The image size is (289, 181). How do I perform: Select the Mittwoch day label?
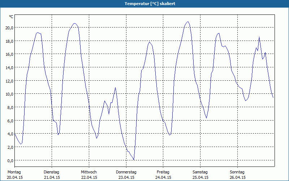(89, 172)
